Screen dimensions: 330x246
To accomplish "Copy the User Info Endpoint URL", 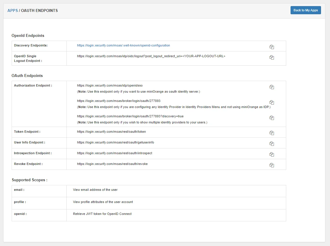I will [272, 143].
